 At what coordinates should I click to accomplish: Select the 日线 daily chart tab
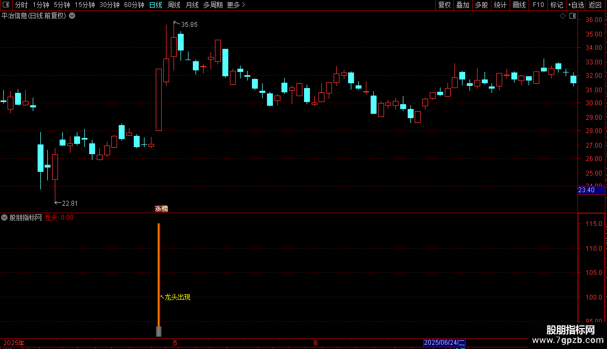pos(156,5)
